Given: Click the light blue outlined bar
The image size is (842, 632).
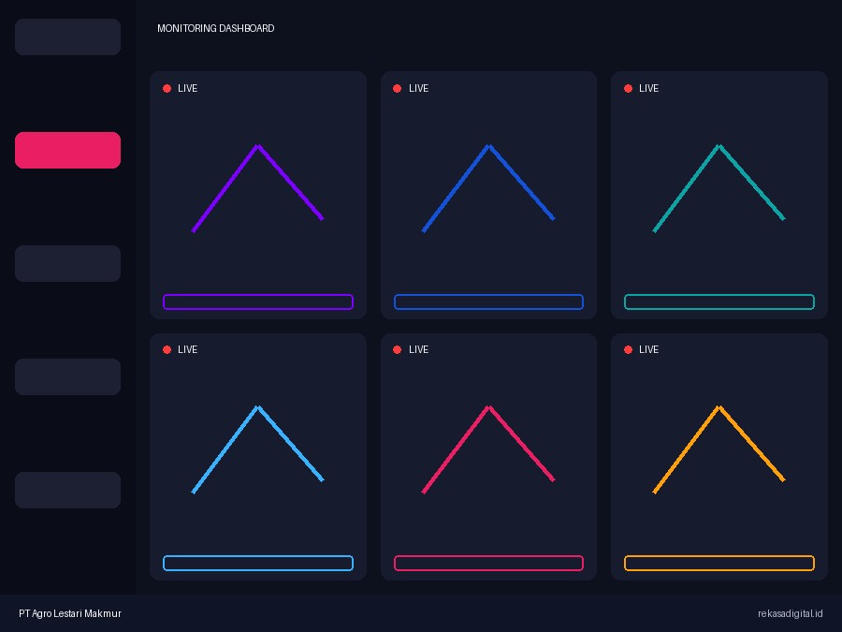Looking at the screenshot, I should (x=258, y=564).
